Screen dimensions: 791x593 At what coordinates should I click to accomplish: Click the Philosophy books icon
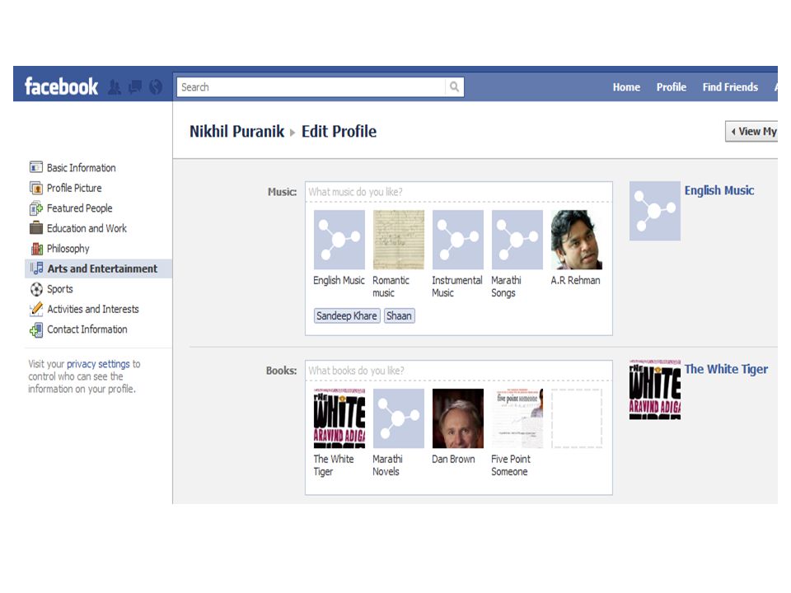[36, 249]
